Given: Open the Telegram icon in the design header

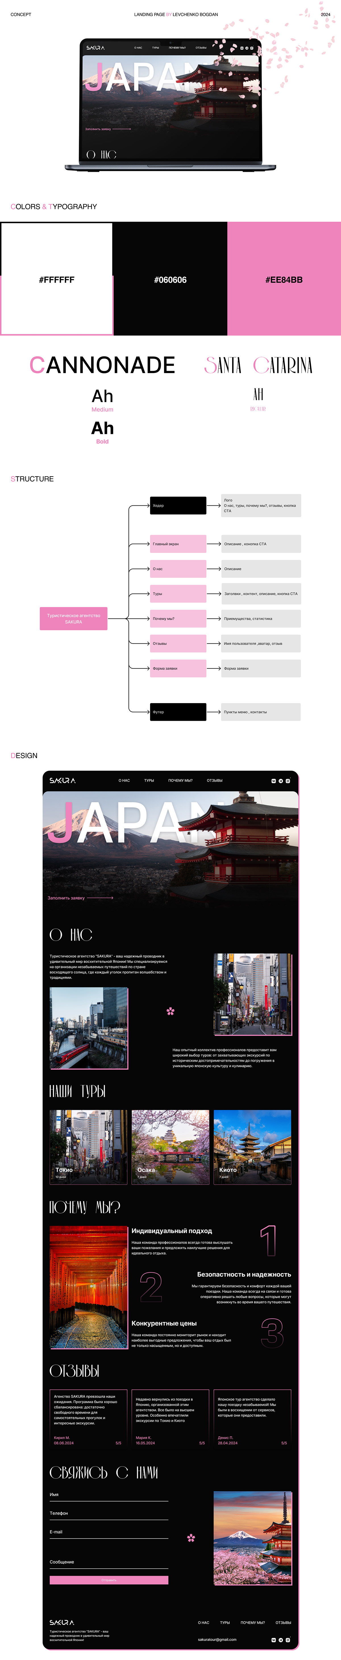Looking at the screenshot, I should [280, 780].
